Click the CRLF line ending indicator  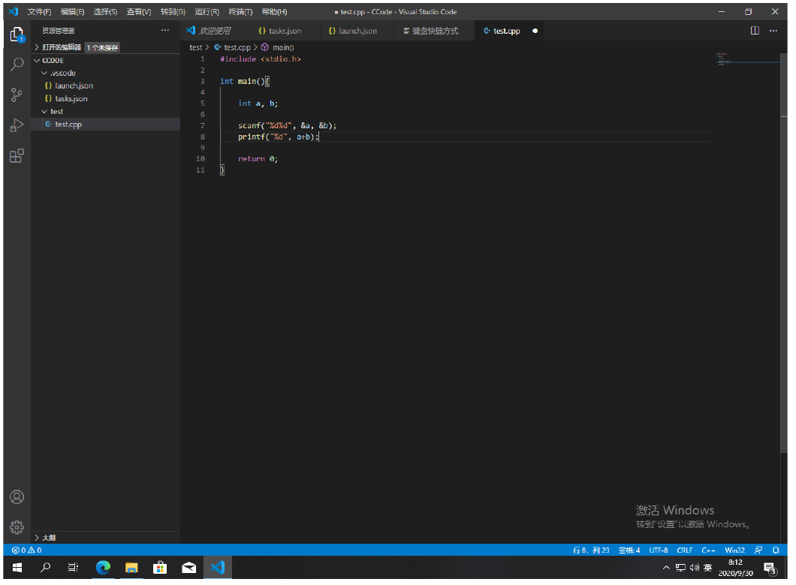point(684,550)
